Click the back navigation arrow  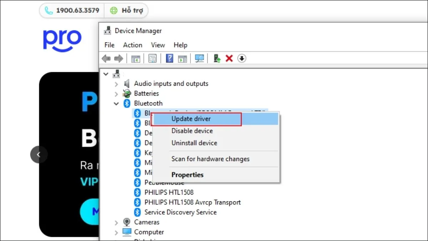[106, 58]
